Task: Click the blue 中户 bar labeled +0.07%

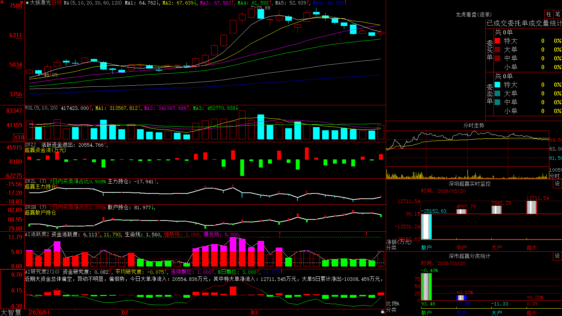Action: (x=462, y=298)
